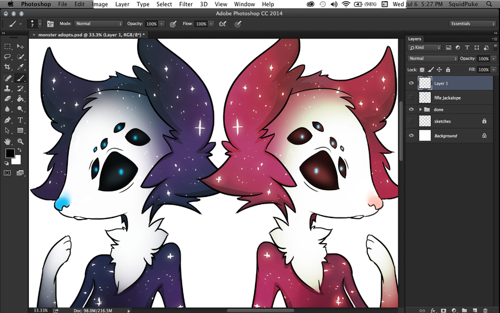Open the brush Mode dropdown
This screenshot has height=313, width=500.
(x=98, y=23)
